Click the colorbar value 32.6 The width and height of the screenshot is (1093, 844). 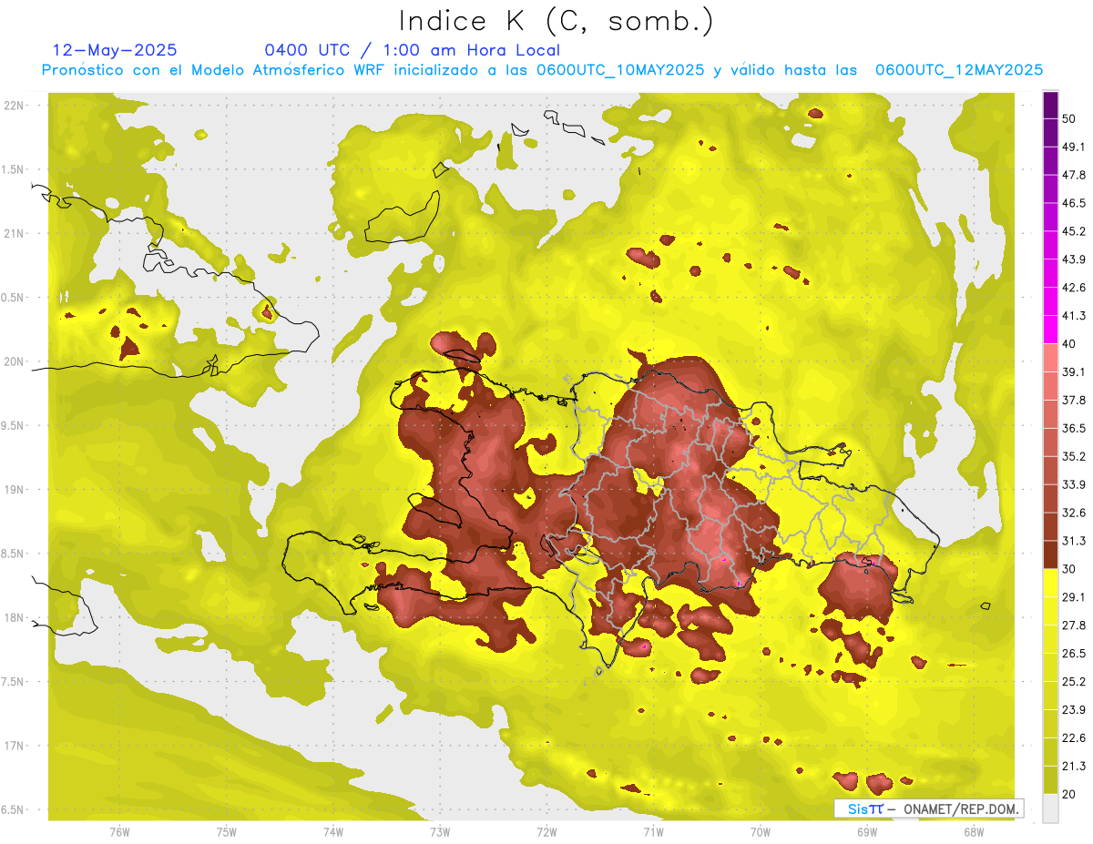click(1073, 513)
